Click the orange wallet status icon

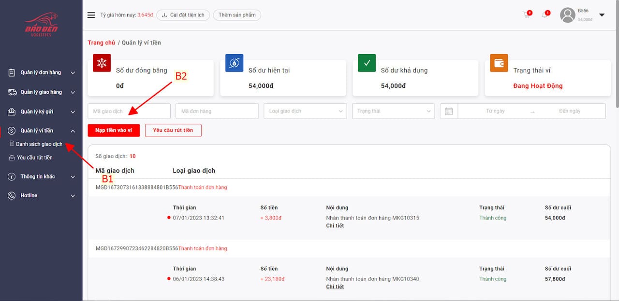point(499,63)
